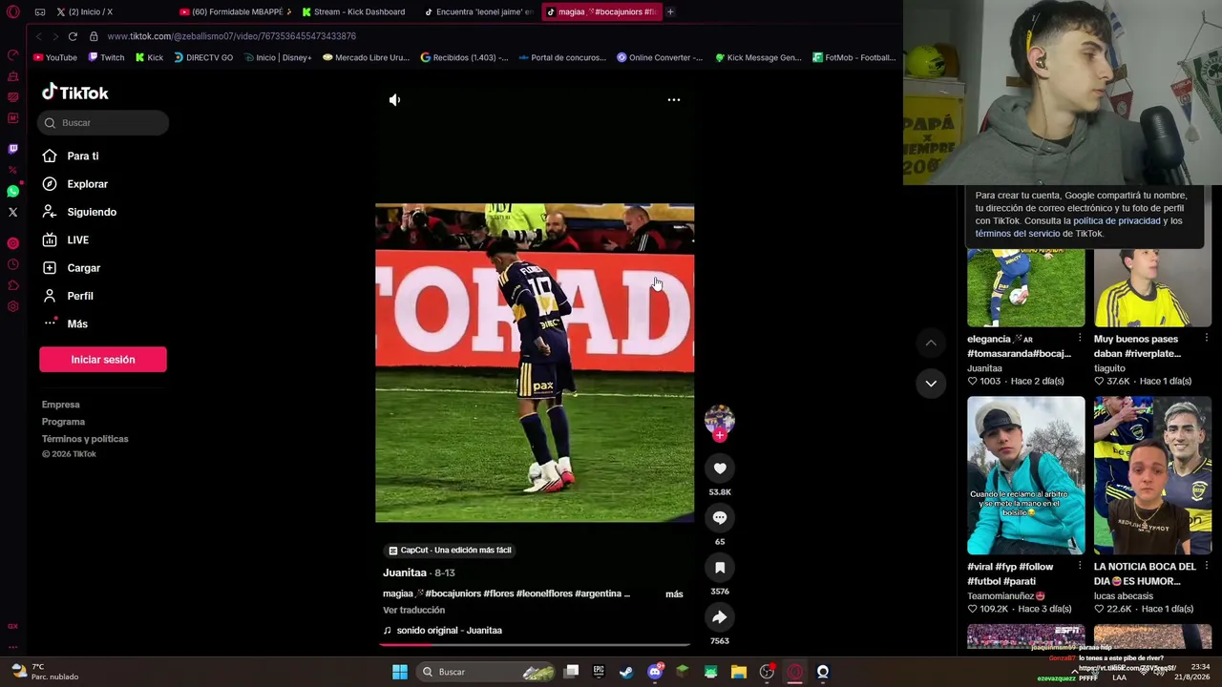Screen dimensions: 1222x687
Task: Follow Juanitaa with the red plus badge
Action: pos(720,435)
